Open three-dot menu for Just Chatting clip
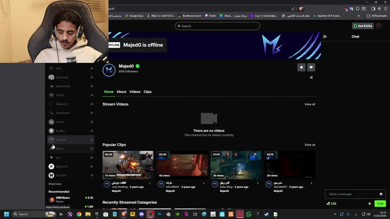Viewport: 390px width, 219px height. click(150, 183)
